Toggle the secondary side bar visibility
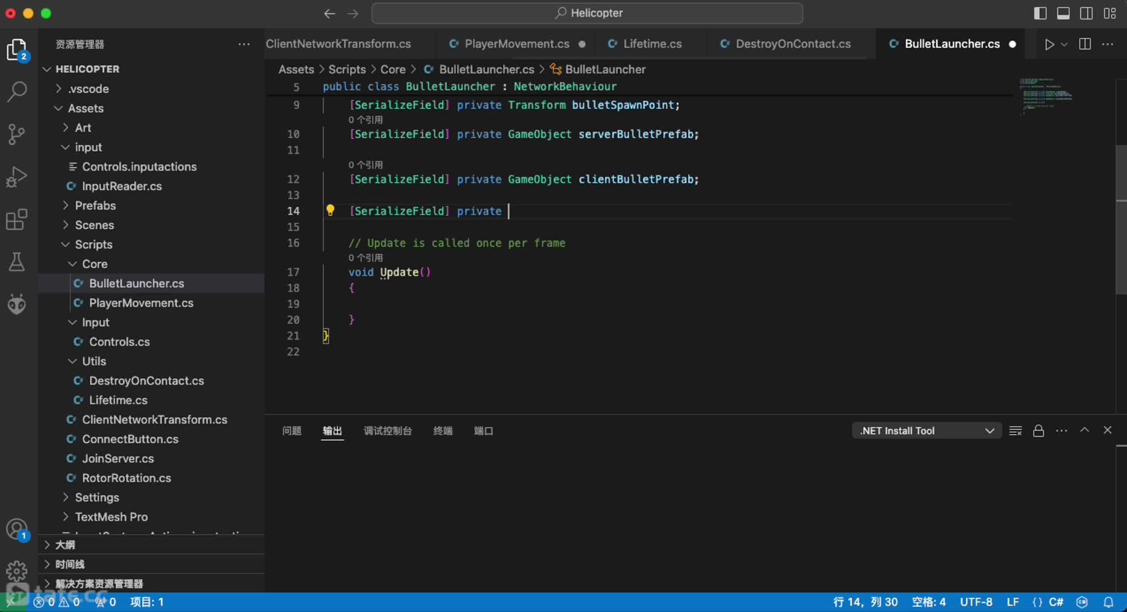The width and height of the screenshot is (1127, 612). [1087, 13]
